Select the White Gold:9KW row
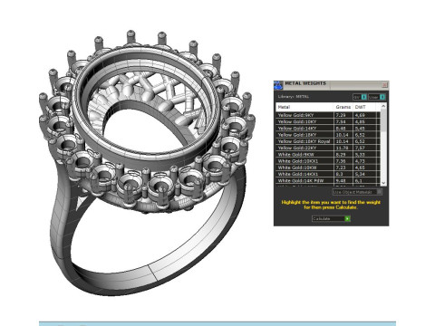 coord(328,154)
